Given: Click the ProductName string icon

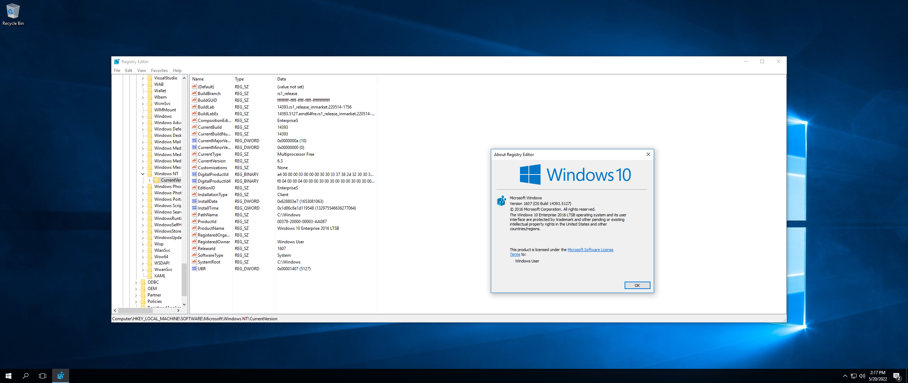Looking at the screenshot, I should (194, 228).
